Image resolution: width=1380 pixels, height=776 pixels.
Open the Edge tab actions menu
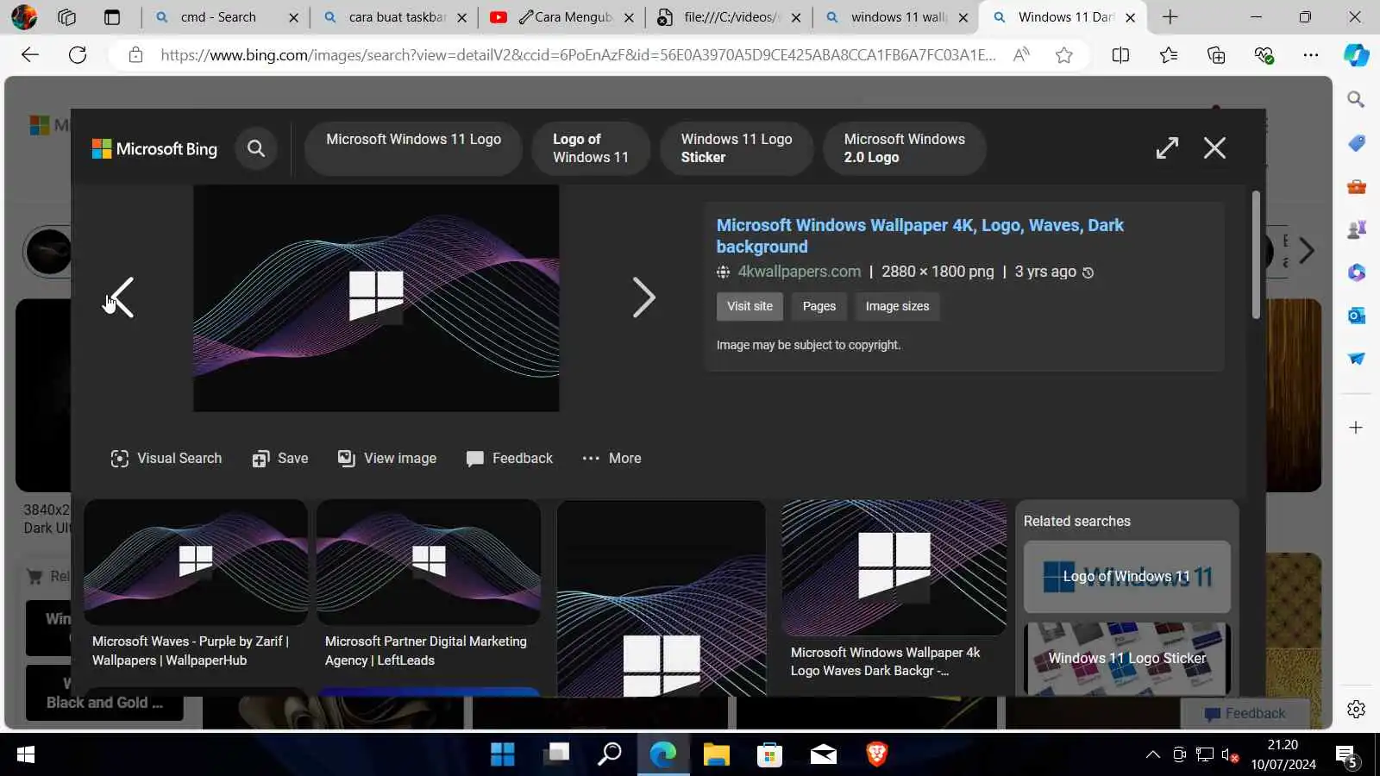point(112,17)
